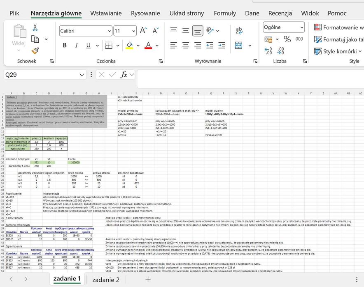This screenshot has width=364, height=287.
Task: Switch to the Dane tab
Action: point(252,13)
